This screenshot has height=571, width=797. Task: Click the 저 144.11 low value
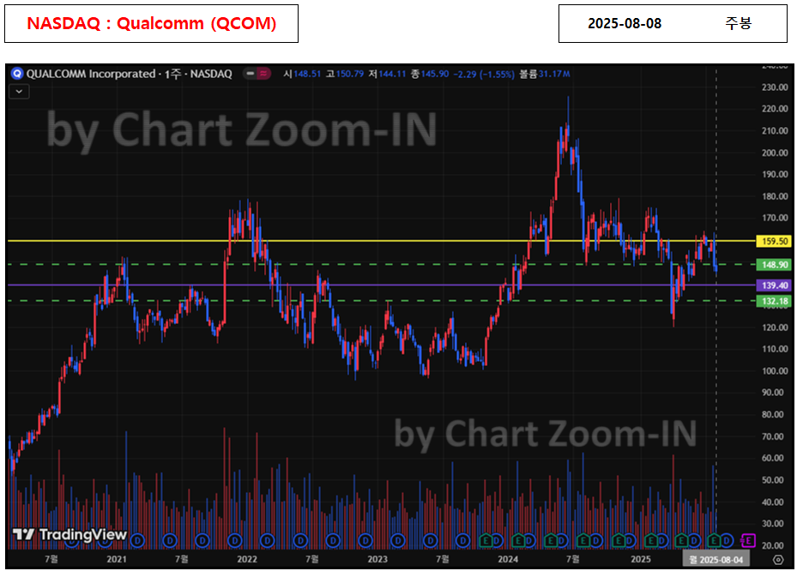(387, 75)
